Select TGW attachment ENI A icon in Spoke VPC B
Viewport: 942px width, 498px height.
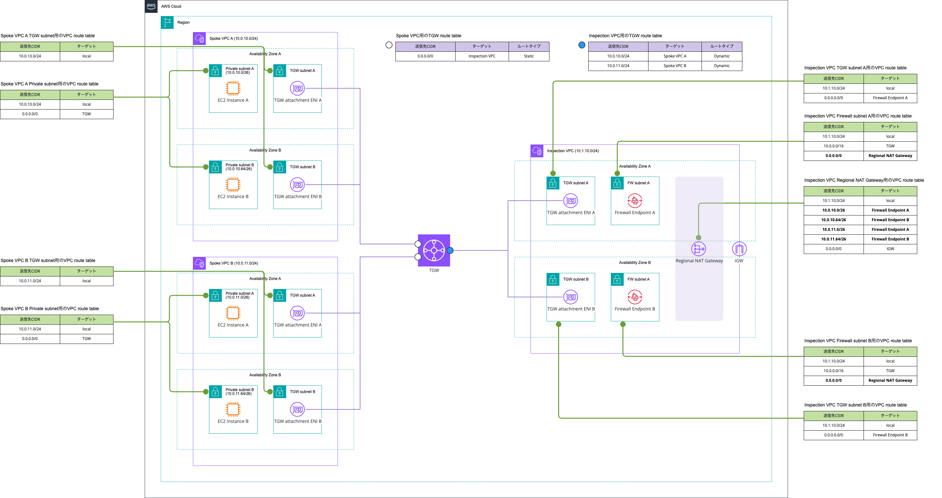[297, 313]
